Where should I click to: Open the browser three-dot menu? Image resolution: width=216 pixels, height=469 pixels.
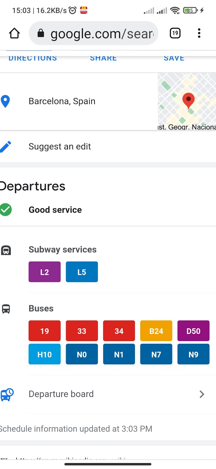click(x=199, y=33)
